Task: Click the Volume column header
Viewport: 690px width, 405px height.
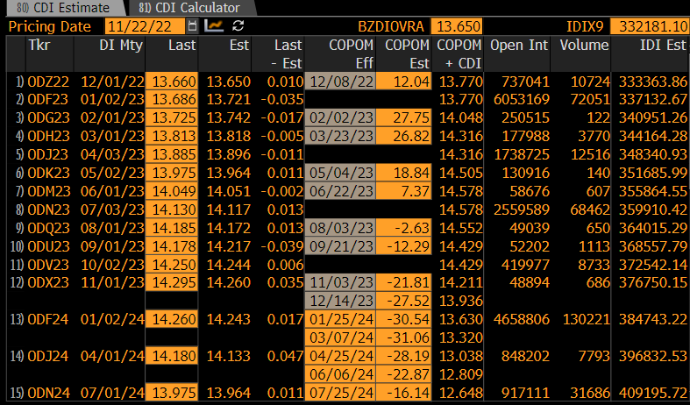Action: [580, 53]
